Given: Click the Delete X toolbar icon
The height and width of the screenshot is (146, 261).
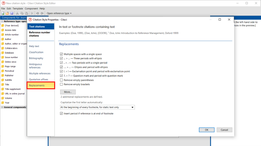Looking at the screenshot, I should coord(32,13).
